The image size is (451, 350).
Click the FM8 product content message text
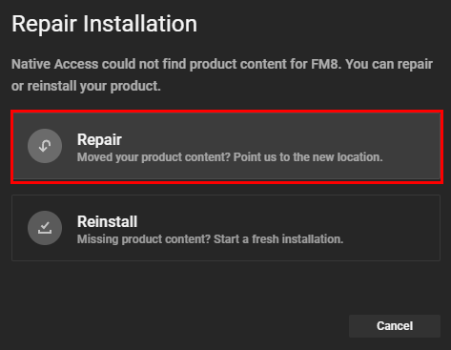pos(222,75)
